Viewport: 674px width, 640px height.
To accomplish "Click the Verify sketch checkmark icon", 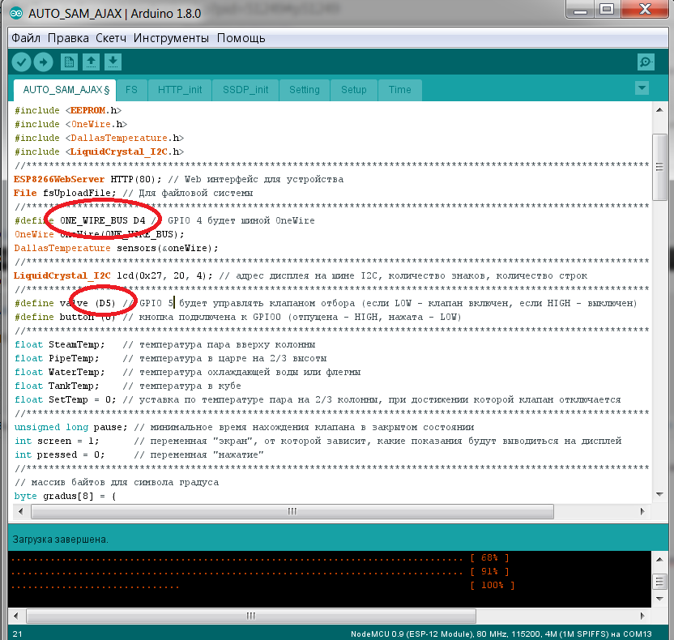I will coord(21,62).
